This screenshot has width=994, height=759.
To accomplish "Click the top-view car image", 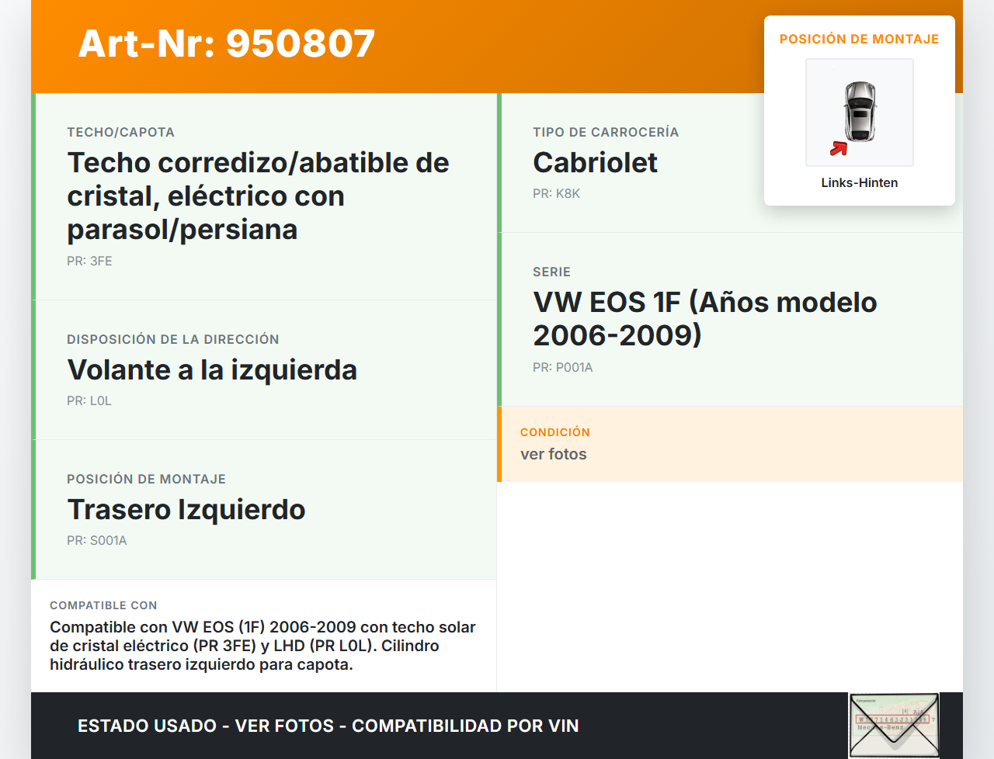I will 860,112.
